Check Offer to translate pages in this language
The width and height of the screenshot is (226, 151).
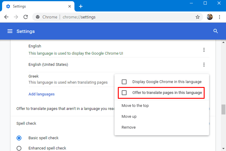124,93
